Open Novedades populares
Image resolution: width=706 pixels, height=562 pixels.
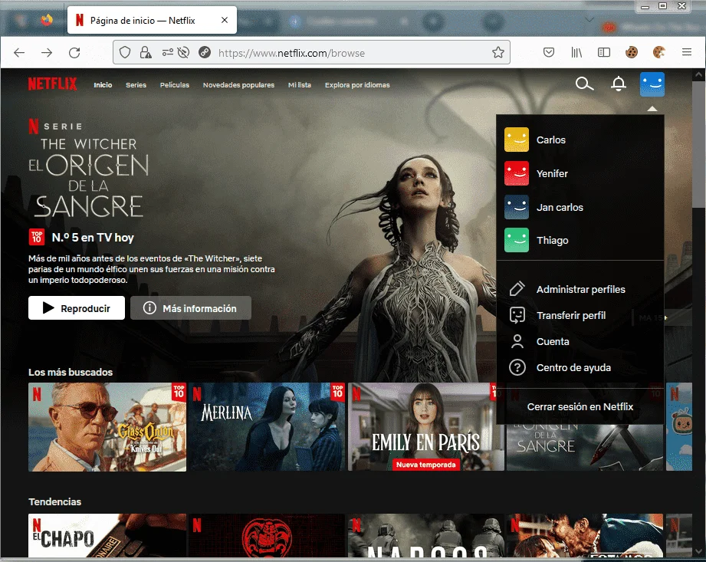238,84
